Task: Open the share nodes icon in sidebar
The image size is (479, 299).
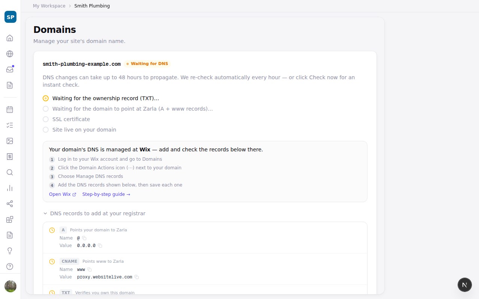Action: click(x=10, y=204)
